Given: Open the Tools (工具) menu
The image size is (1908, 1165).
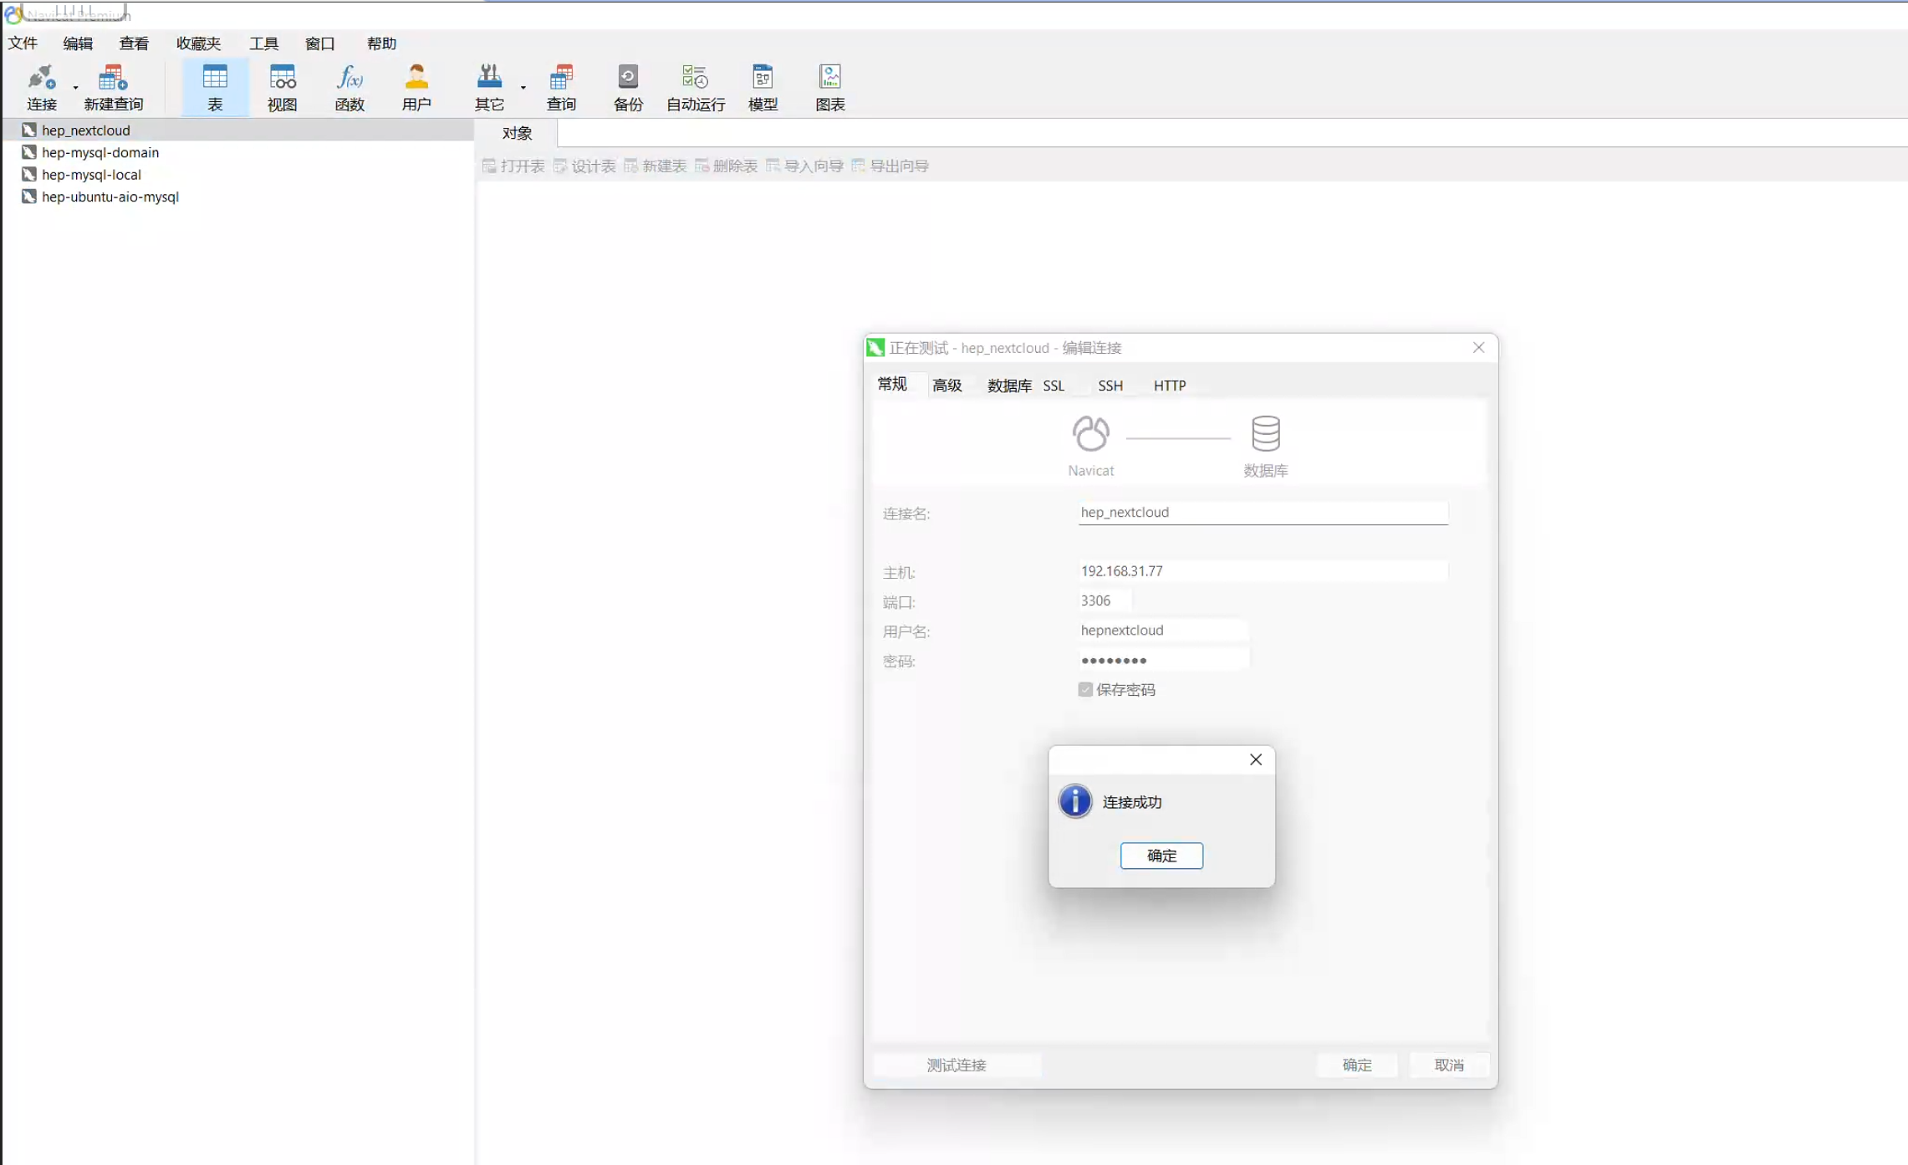Looking at the screenshot, I should (x=263, y=43).
